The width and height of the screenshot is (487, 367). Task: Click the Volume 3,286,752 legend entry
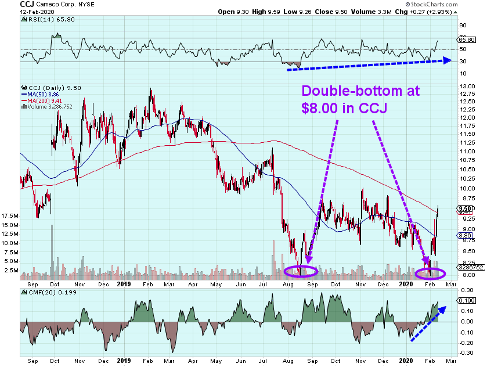pos(50,107)
